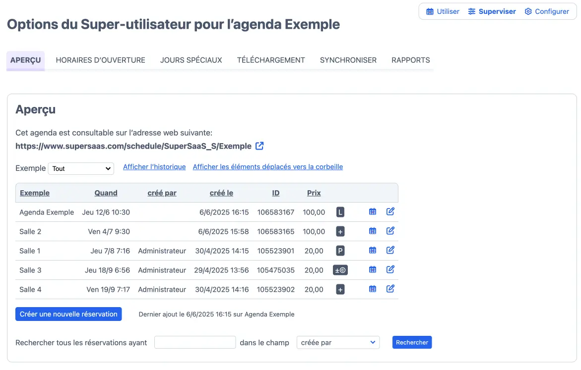This screenshot has width=581, height=370.
Task: Select ID 105523901 cell
Action: [x=276, y=251]
